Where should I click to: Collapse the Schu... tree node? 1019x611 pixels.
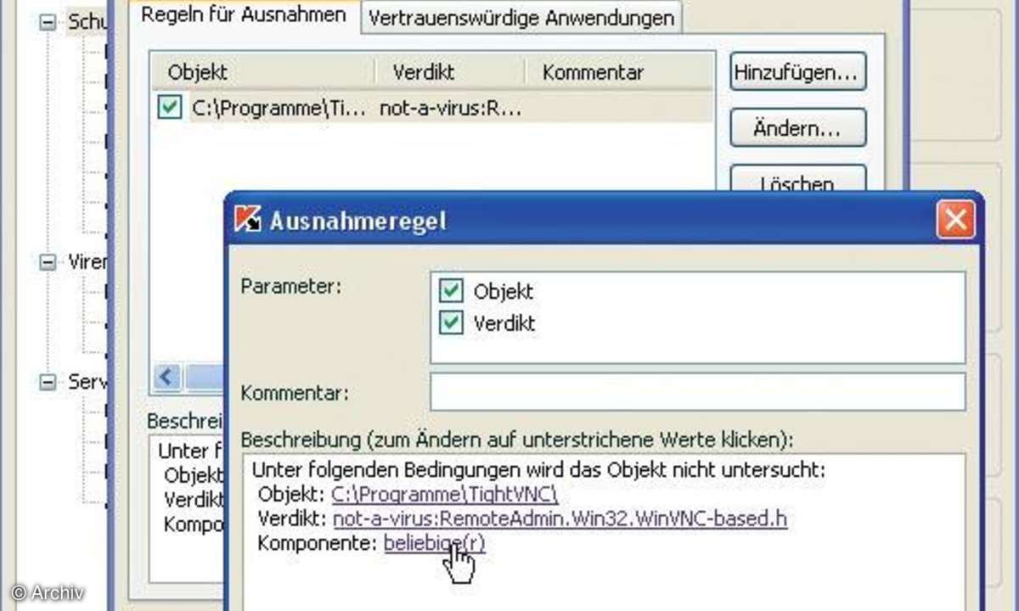48,22
